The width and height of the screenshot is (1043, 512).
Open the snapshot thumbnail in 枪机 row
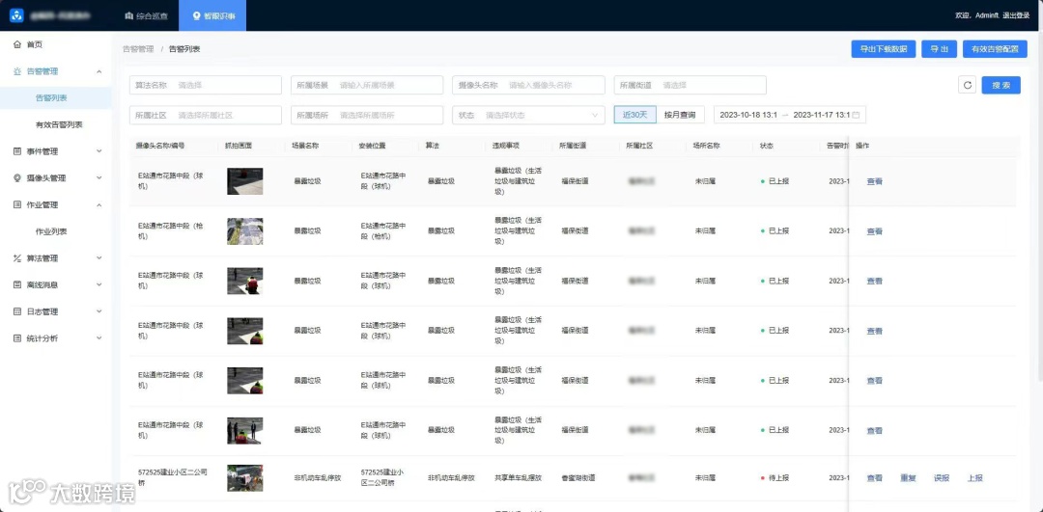pos(244,231)
